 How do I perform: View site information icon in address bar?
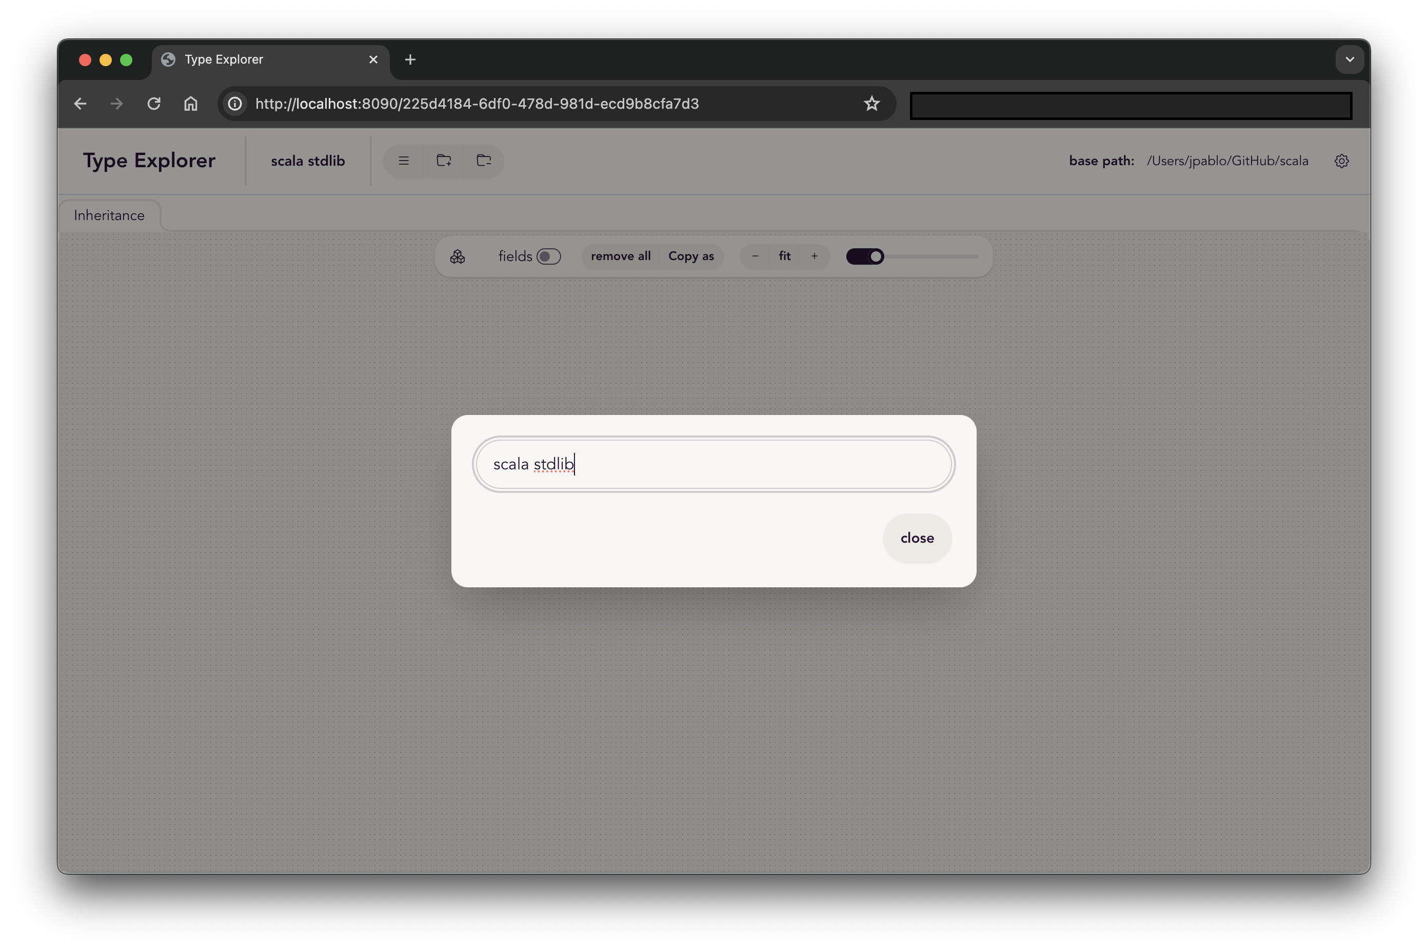point(235,104)
